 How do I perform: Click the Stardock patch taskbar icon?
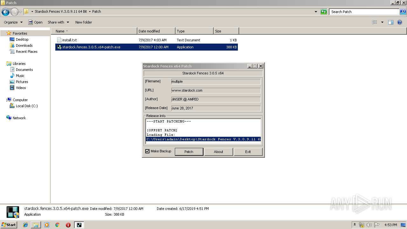point(79,225)
